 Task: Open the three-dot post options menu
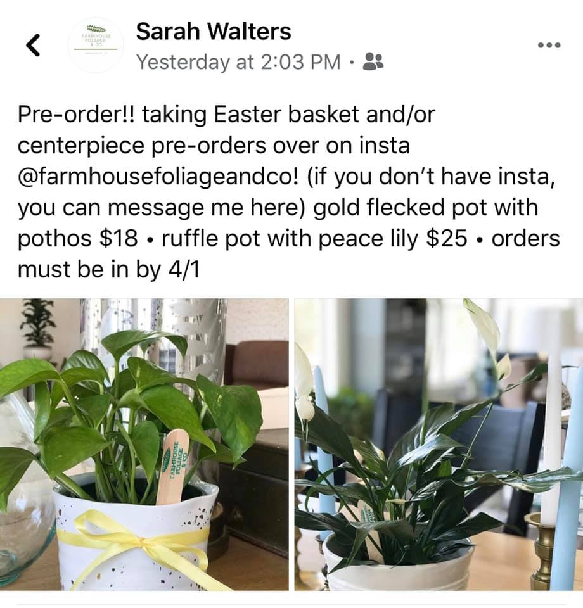[x=549, y=45]
